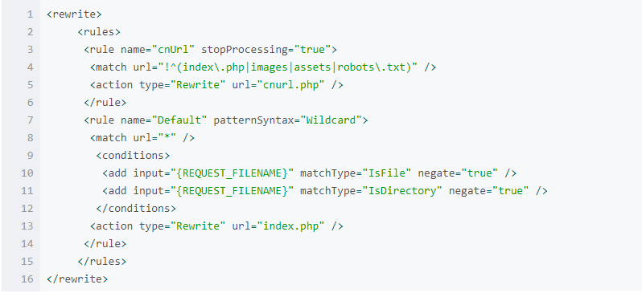Click line number 1 in gutter
The width and height of the screenshot is (642, 305).
31,14
